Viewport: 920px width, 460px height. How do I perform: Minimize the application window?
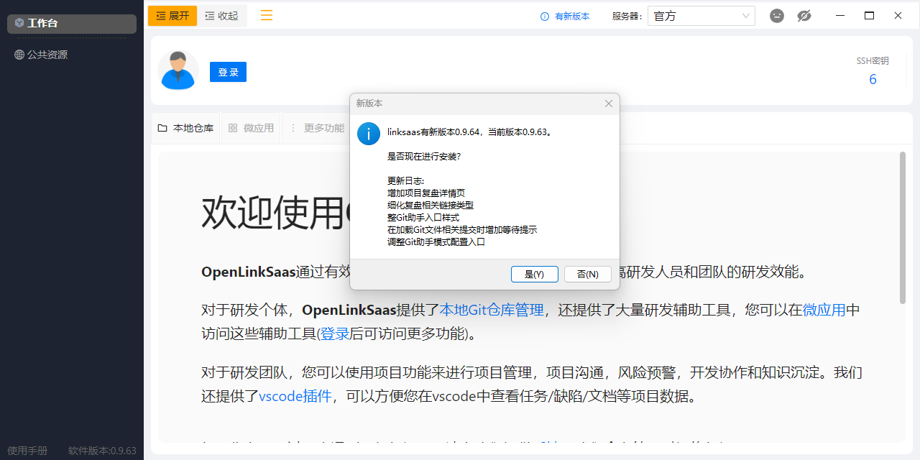(840, 15)
